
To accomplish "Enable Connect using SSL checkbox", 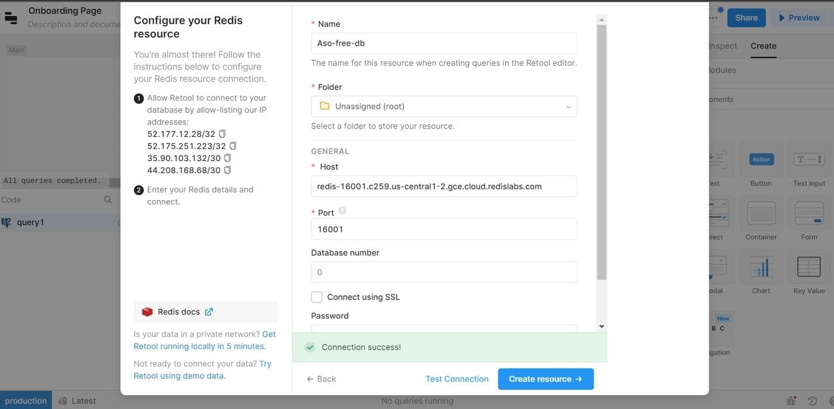I will click(317, 297).
